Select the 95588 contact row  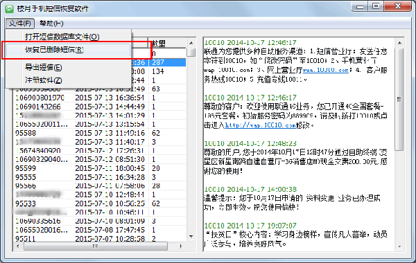[x=100, y=133]
